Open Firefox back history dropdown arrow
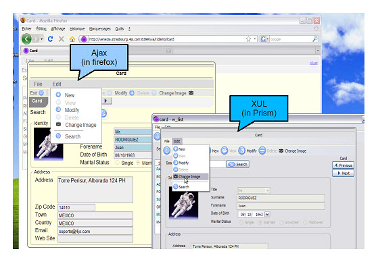 [x=42, y=39]
